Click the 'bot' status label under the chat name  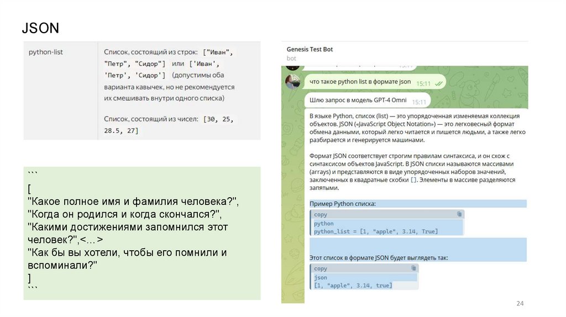point(291,58)
